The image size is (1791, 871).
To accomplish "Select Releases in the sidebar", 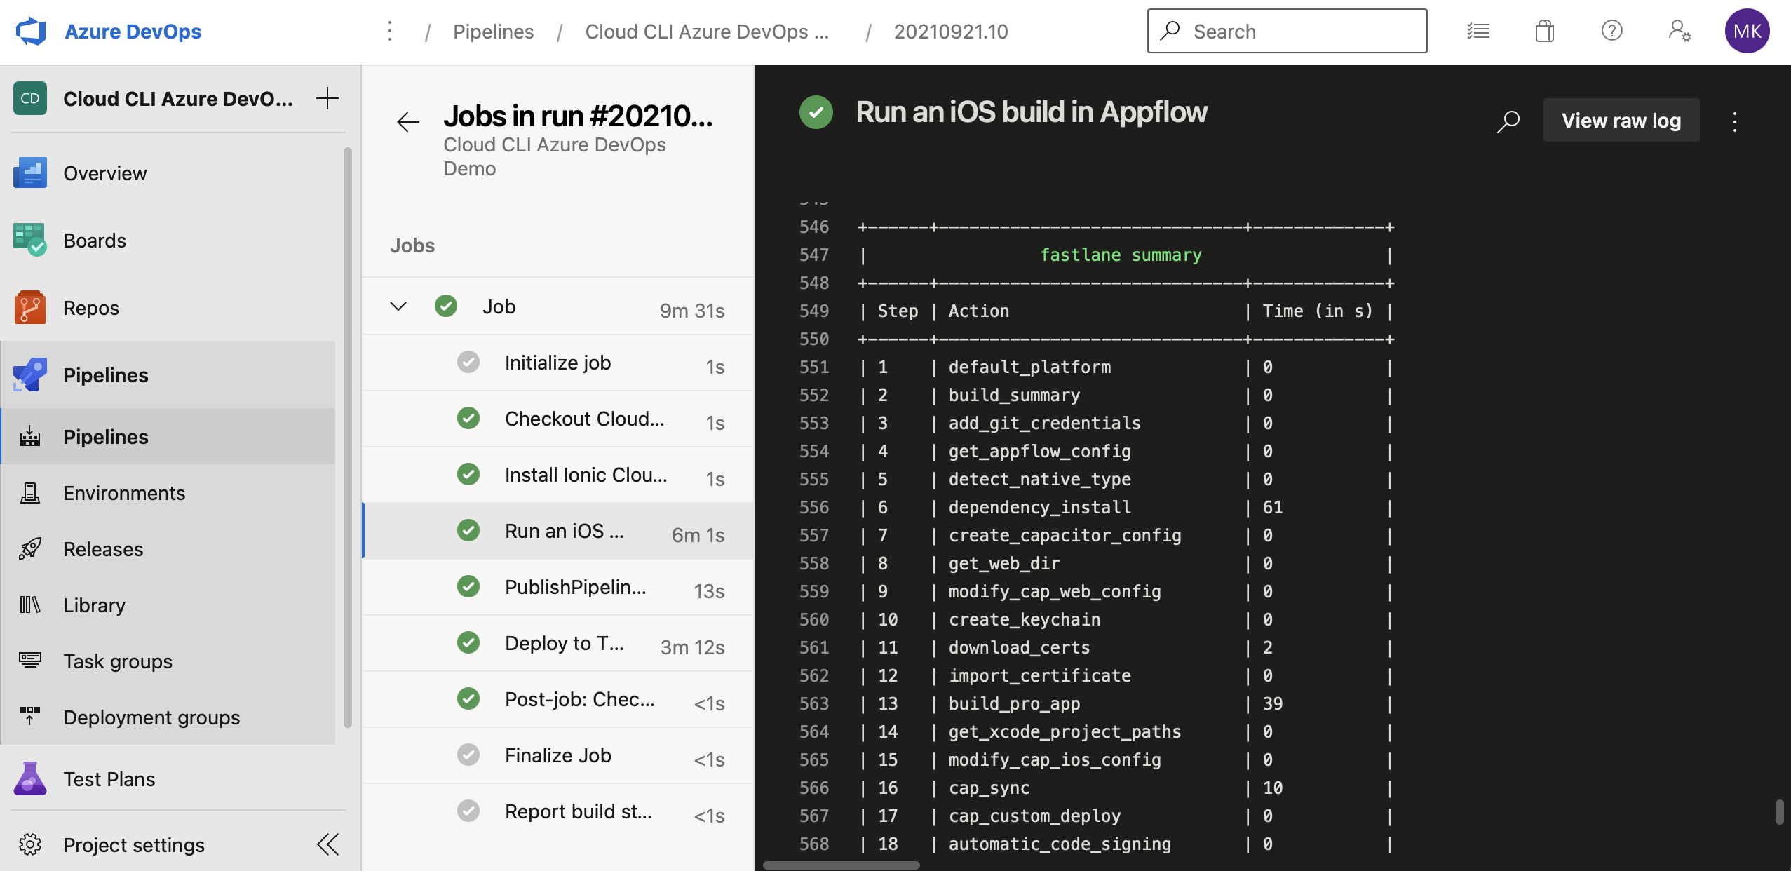I will 103,548.
